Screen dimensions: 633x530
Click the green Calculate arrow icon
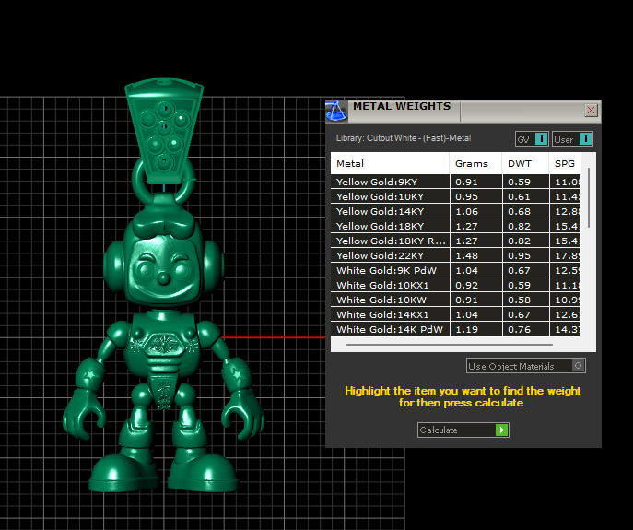click(501, 430)
